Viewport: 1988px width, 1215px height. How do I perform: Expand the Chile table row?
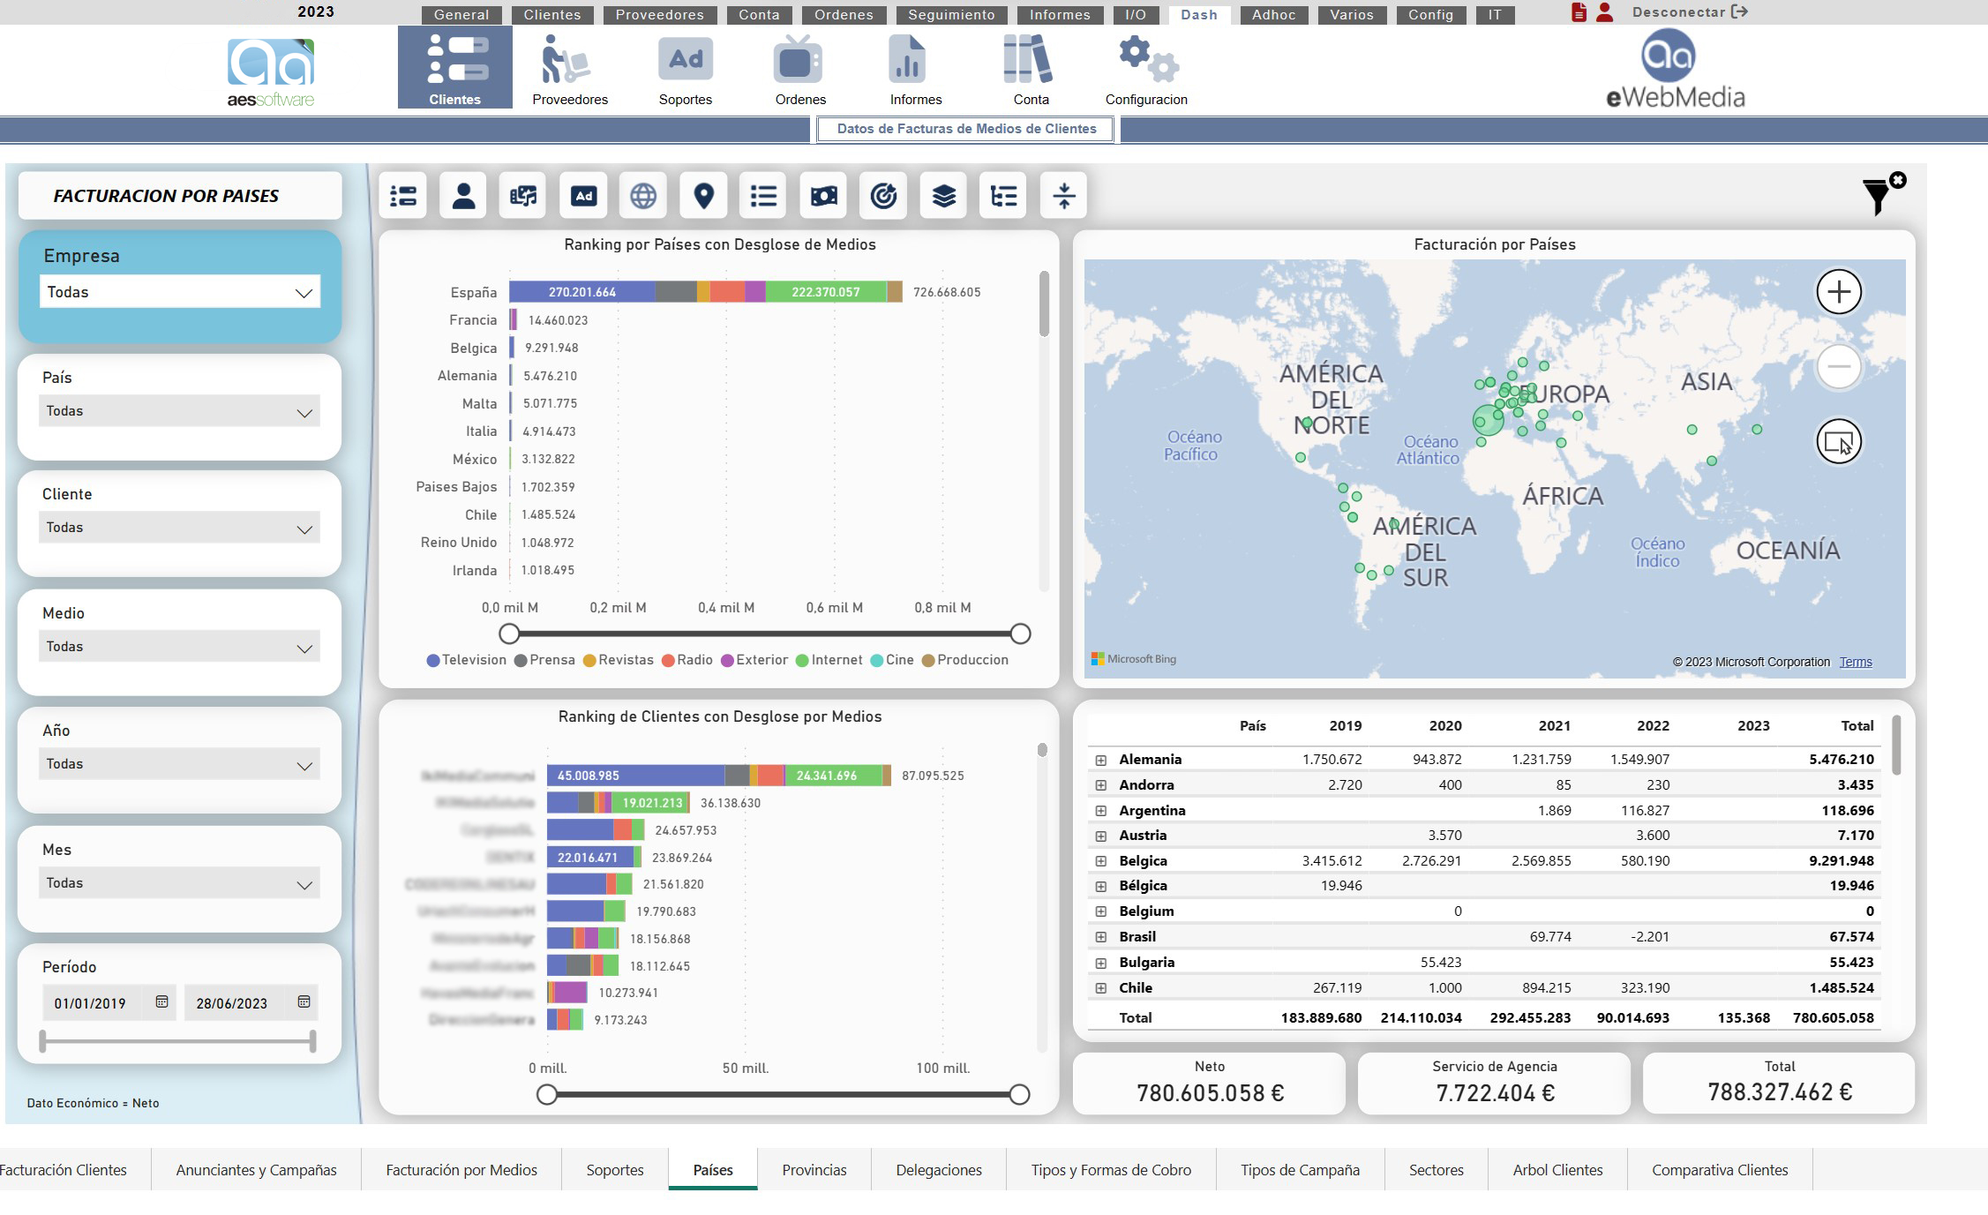[1100, 988]
